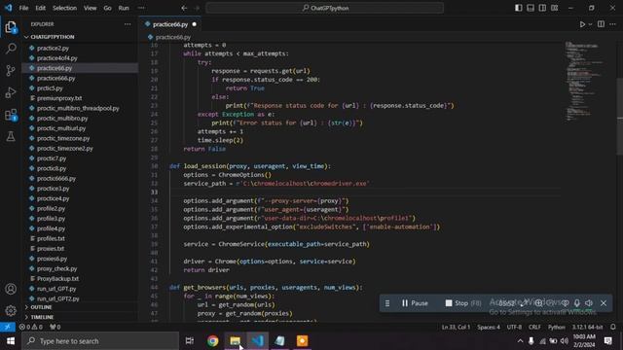Open the Extensions view
The width and height of the screenshot is (623, 350).
[11, 115]
